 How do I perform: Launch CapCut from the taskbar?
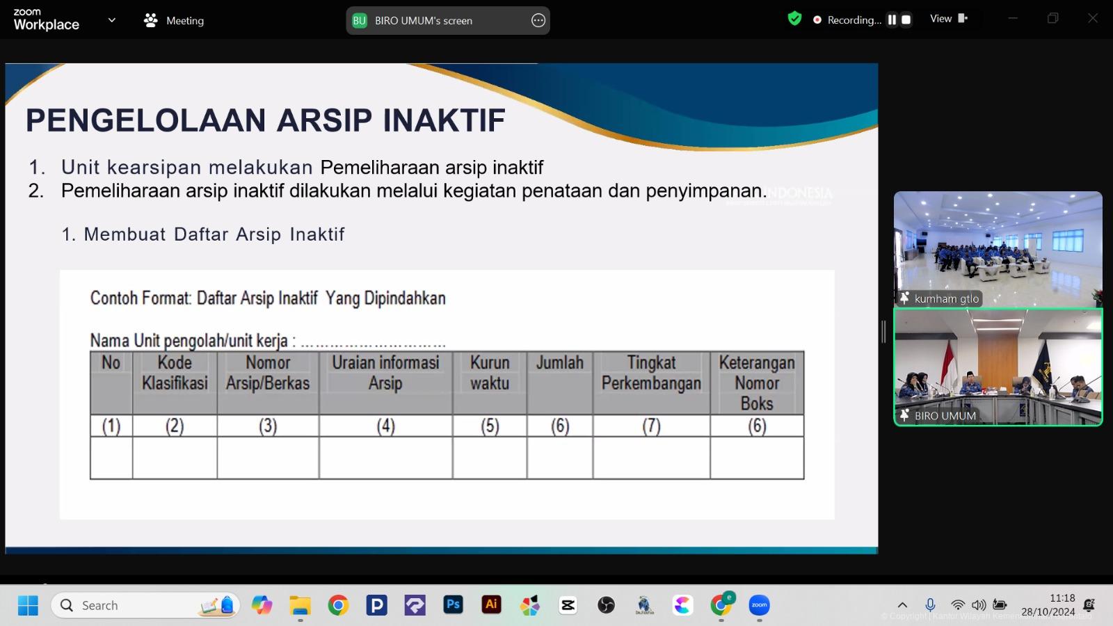(x=568, y=605)
